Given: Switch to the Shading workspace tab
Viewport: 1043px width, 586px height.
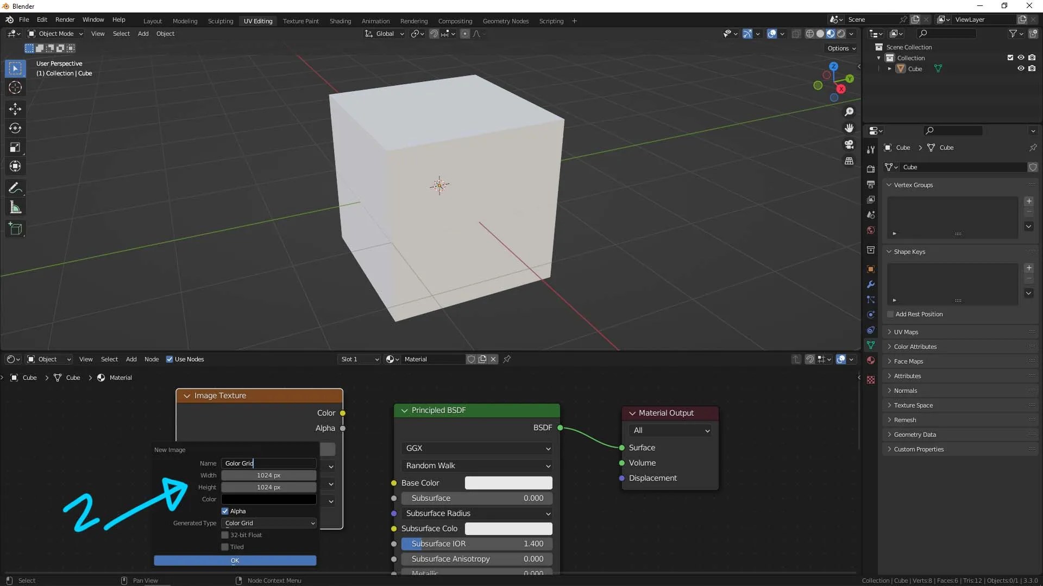Looking at the screenshot, I should coord(340,21).
